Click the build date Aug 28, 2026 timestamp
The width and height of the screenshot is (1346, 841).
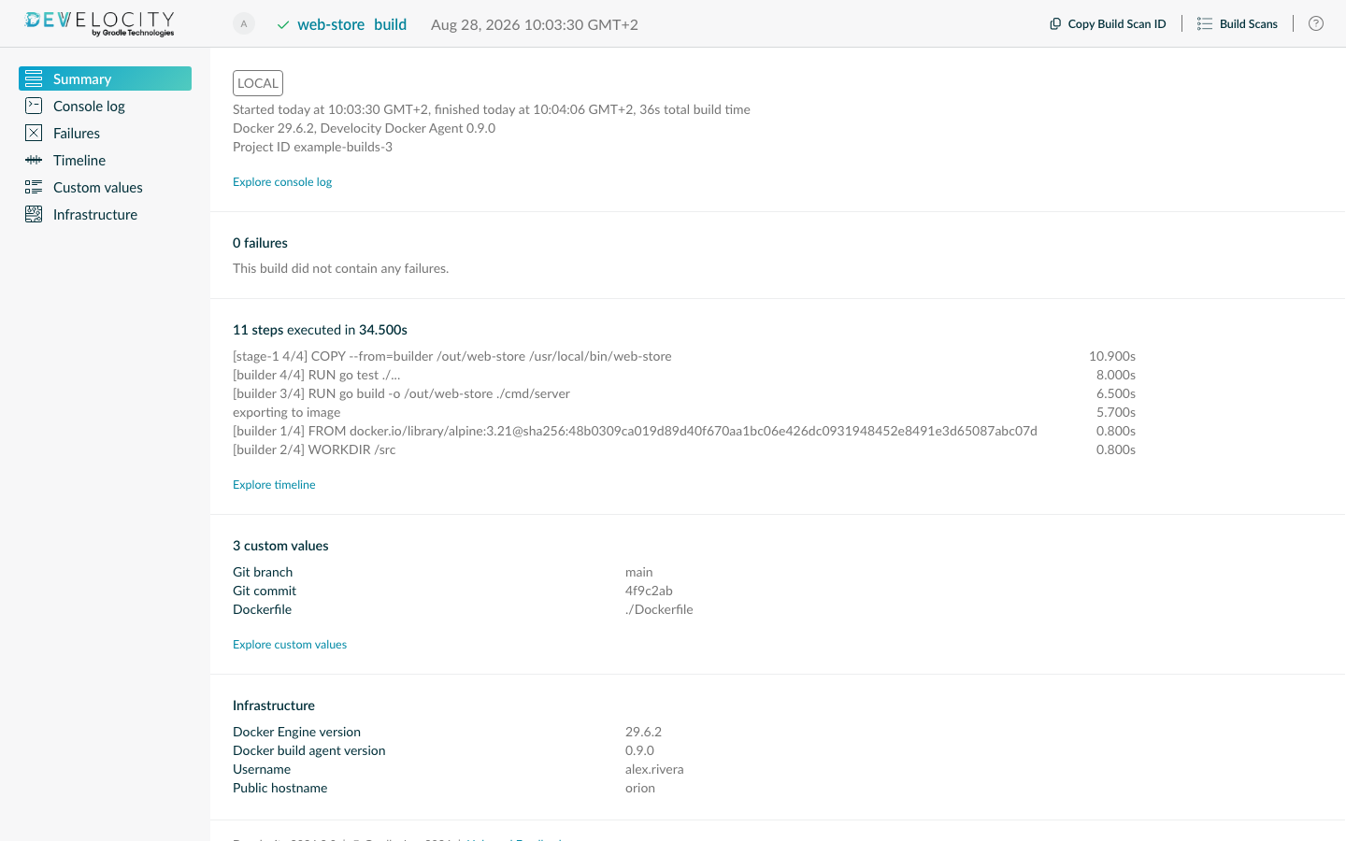click(x=535, y=25)
